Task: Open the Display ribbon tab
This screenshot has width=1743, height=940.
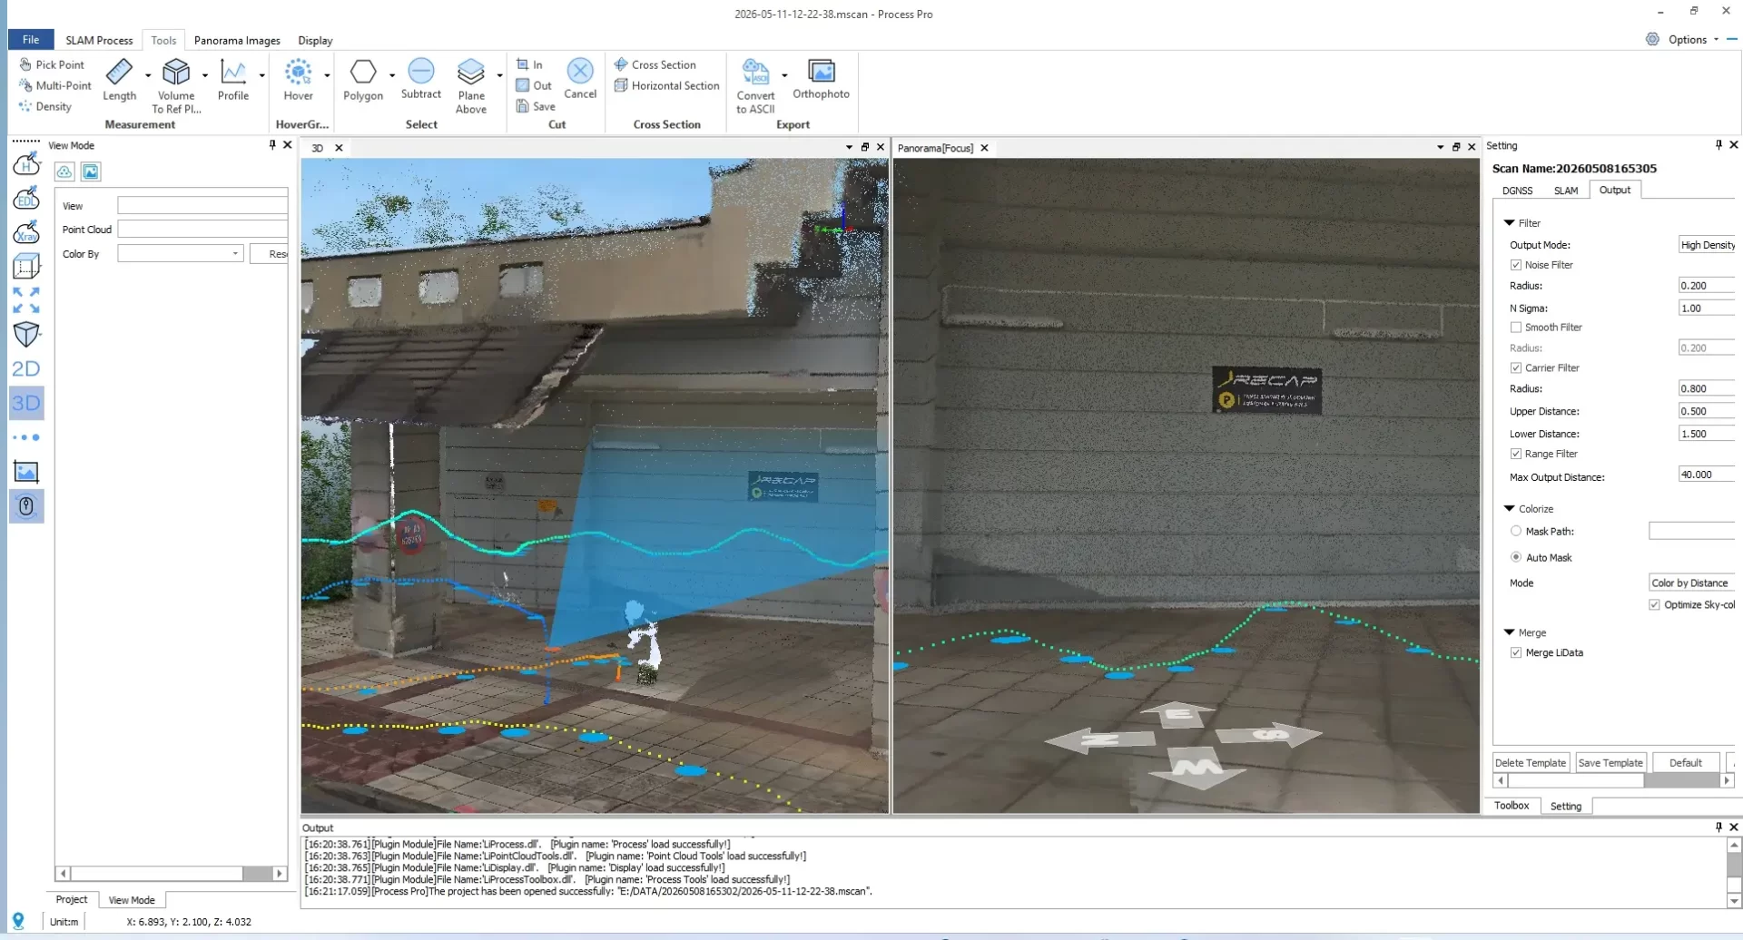Action: 315,40
